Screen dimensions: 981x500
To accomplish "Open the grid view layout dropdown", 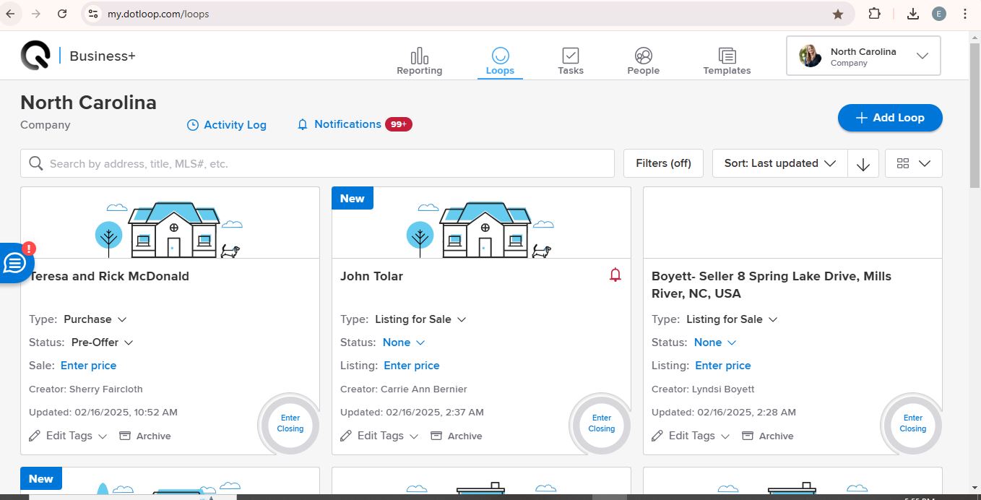I will coord(913,163).
